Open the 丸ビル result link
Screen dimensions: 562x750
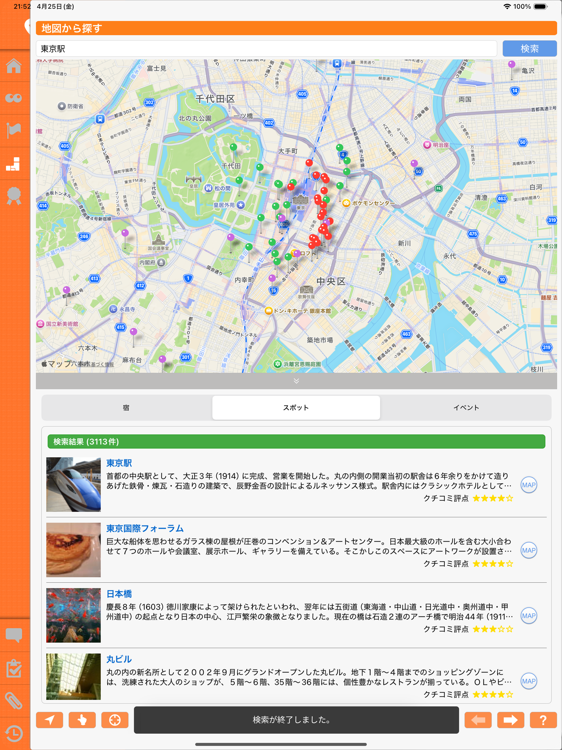tap(119, 659)
